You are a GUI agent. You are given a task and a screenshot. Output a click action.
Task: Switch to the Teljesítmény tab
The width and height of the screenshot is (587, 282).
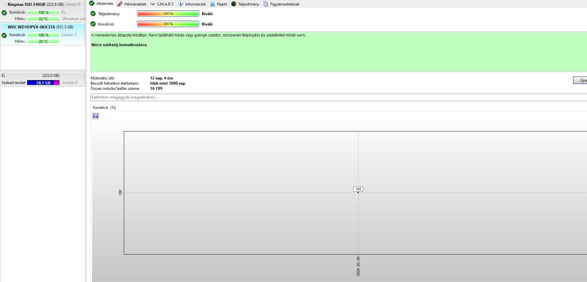click(245, 4)
